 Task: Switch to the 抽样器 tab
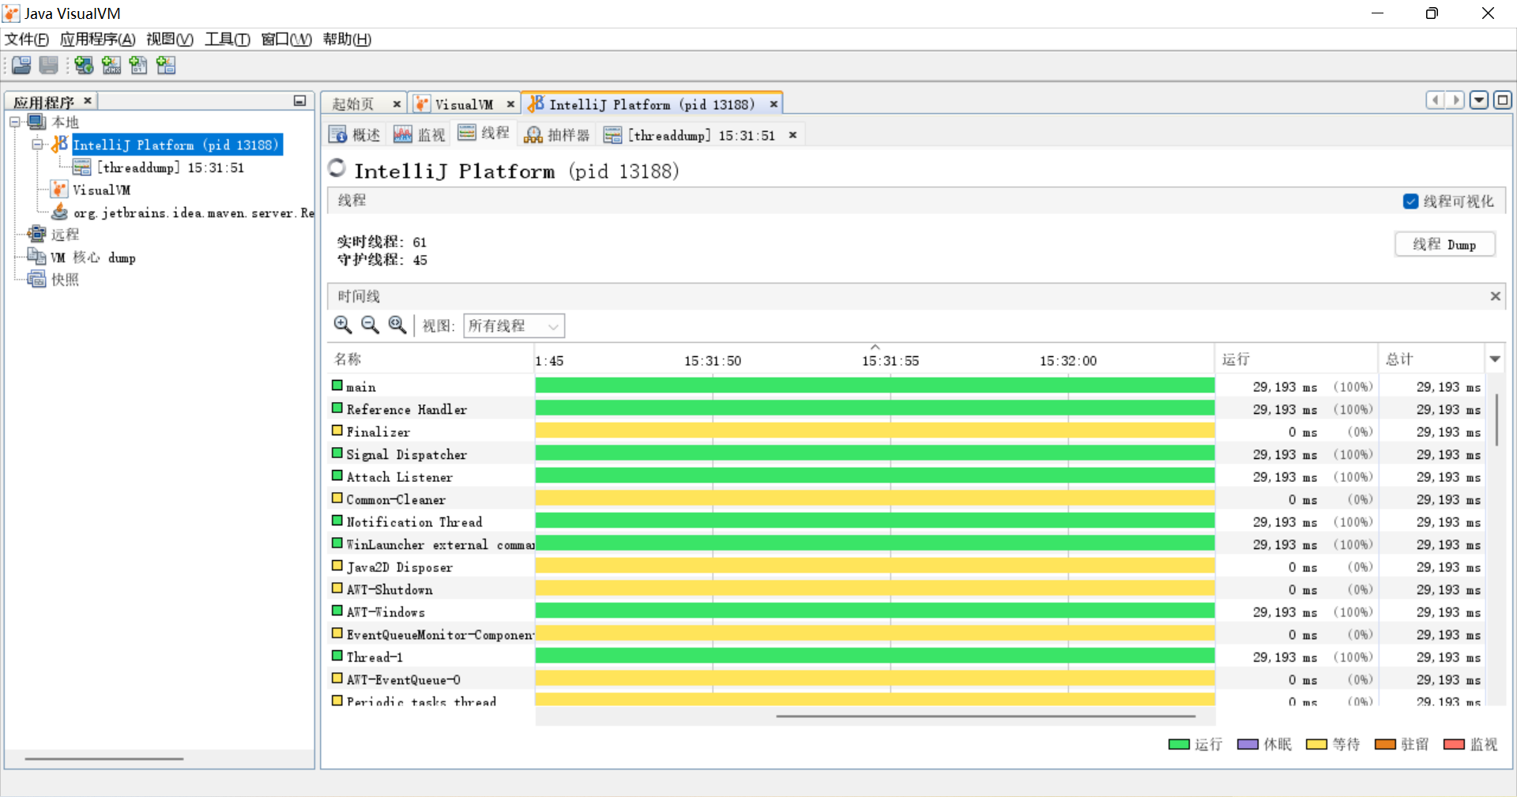[x=557, y=135]
